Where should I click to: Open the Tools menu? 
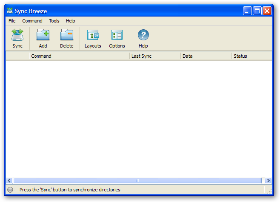coord(54,21)
